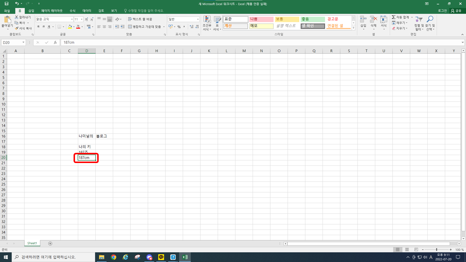Switch to Insert (삽입) ribbon tab

coord(31,11)
